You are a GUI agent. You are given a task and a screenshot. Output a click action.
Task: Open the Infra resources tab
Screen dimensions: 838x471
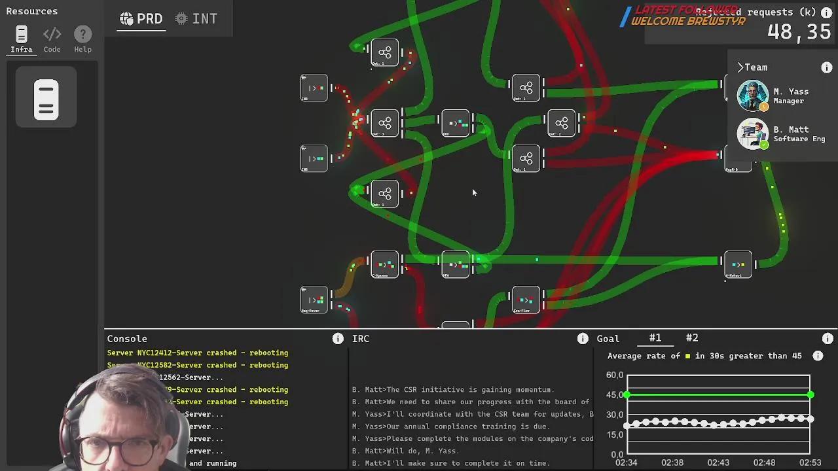point(21,39)
